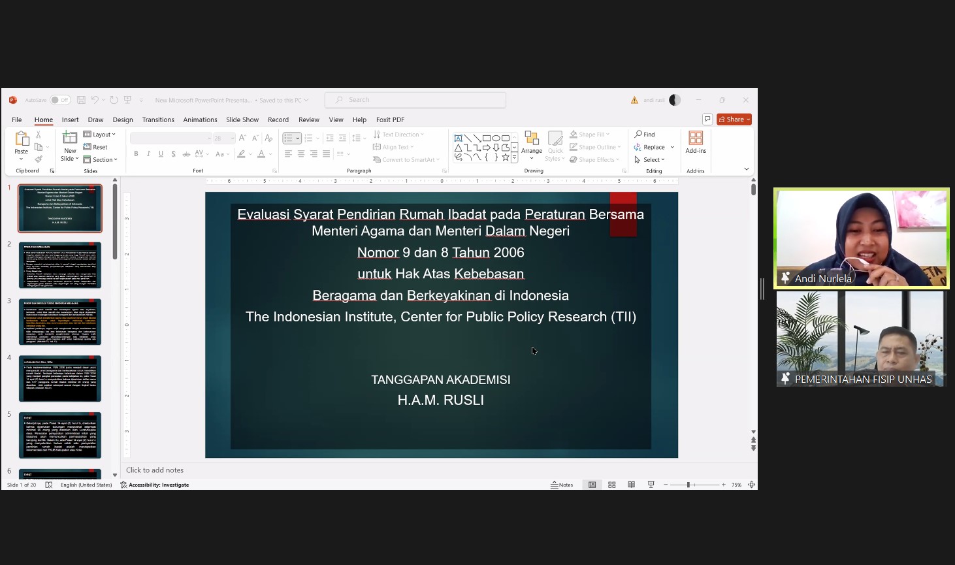Open the Transitions tab
The width and height of the screenshot is (955, 565).
coord(158,120)
